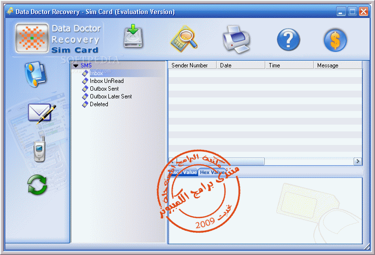Click the title bar application icon
The width and height of the screenshot is (375, 255).
pos(10,11)
